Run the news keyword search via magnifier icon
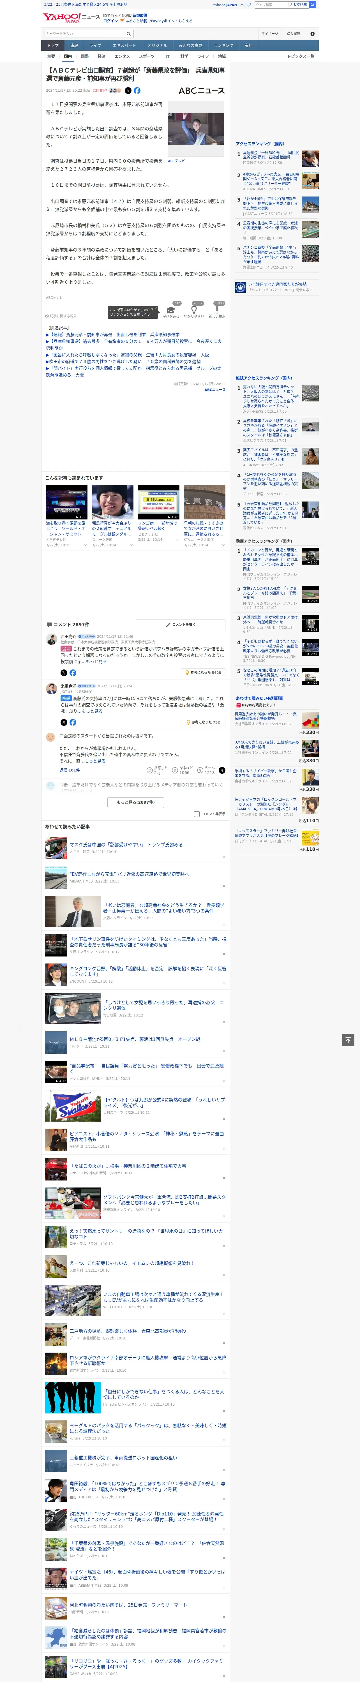This screenshot has height=1682, width=360. 129,34
